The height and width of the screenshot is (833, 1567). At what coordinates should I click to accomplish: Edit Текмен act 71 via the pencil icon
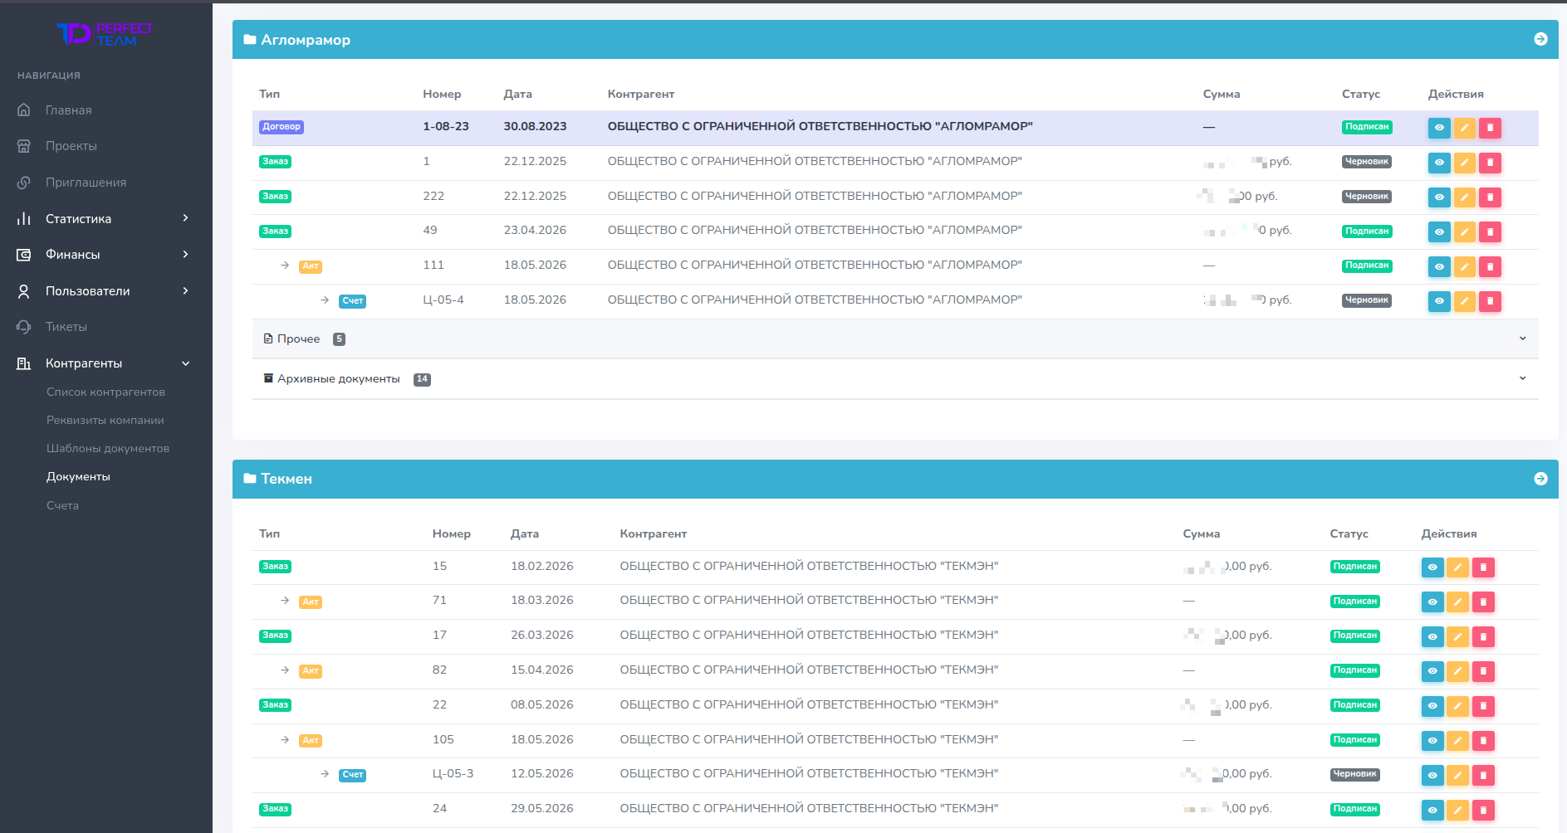pyautogui.click(x=1457, y=602)
